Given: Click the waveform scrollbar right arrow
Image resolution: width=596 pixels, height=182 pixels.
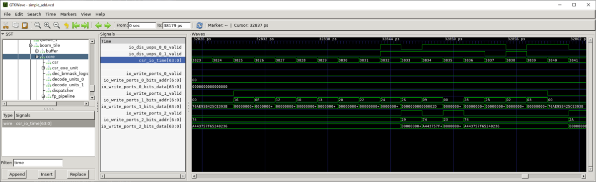Looking at the screenshot, I should click(x=584, y=176).
